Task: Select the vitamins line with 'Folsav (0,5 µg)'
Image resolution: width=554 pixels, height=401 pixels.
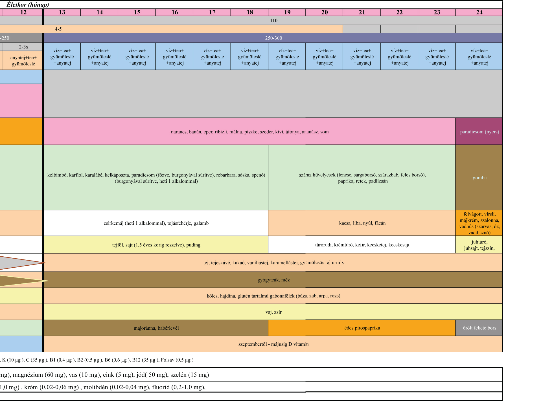Action: point(97,360)
